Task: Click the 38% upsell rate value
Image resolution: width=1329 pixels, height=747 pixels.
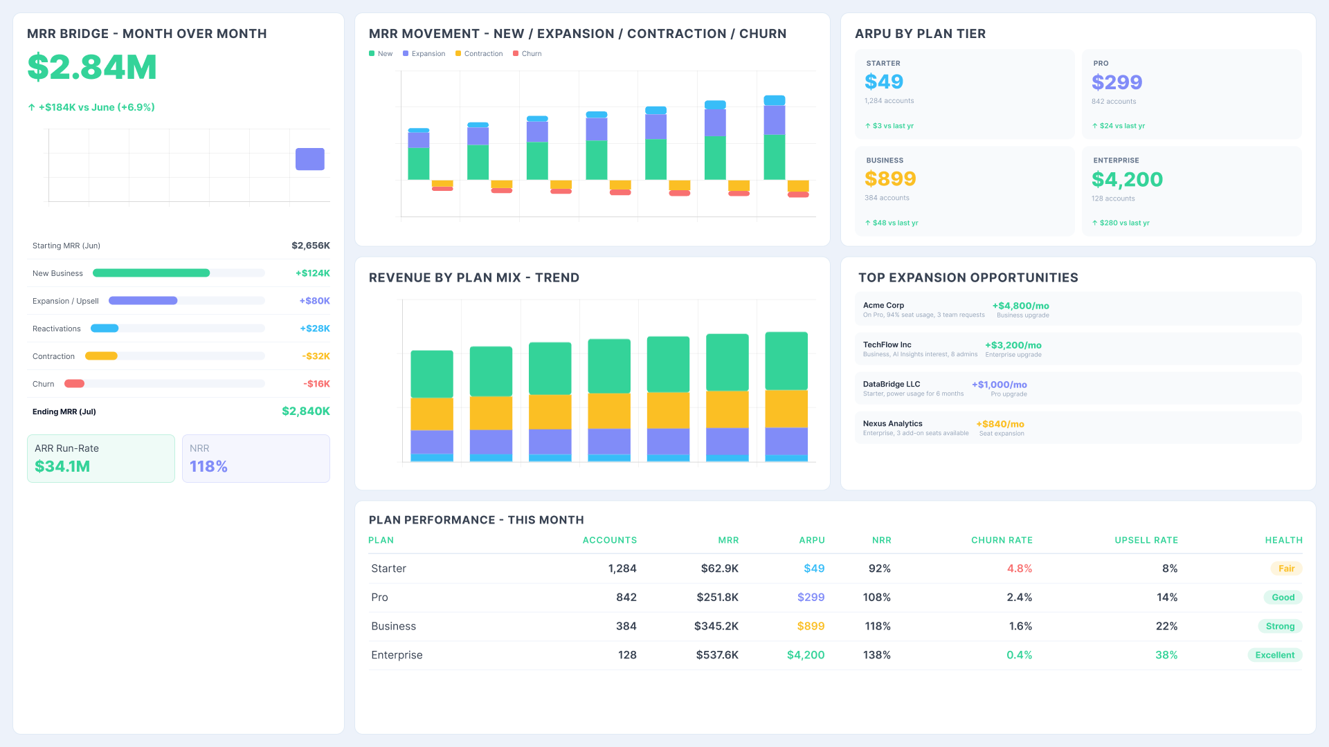Action: [x=1166, y=655]
